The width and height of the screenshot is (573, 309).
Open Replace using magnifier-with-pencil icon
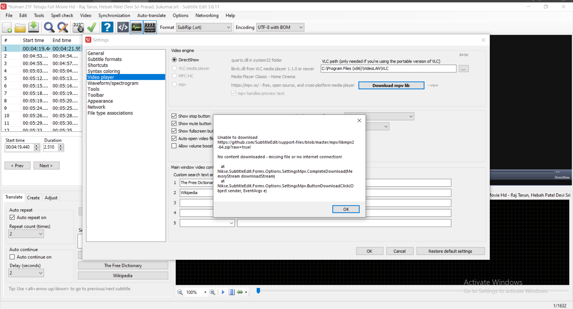coord(63,27)
